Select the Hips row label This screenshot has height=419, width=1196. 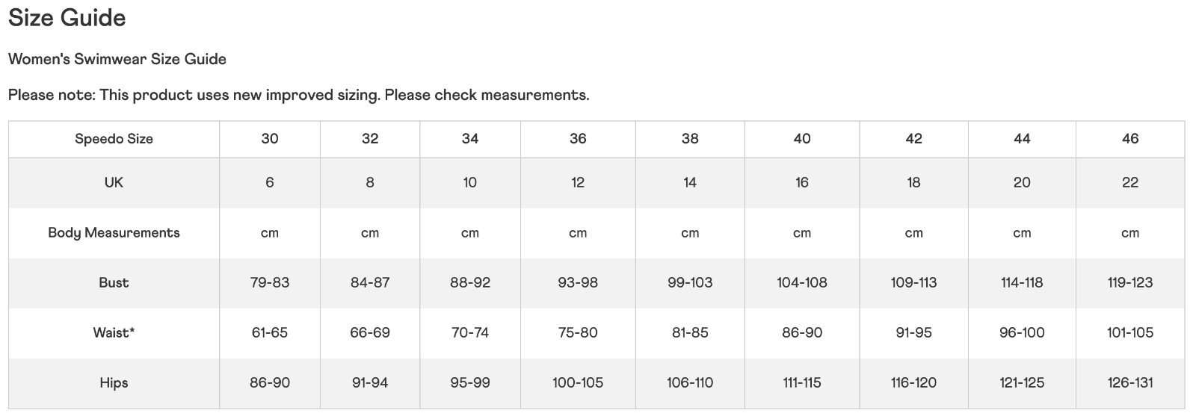tap(114, 383)
